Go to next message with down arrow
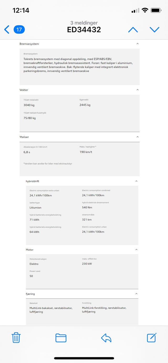The image size is (168, 363). [154, 30]
